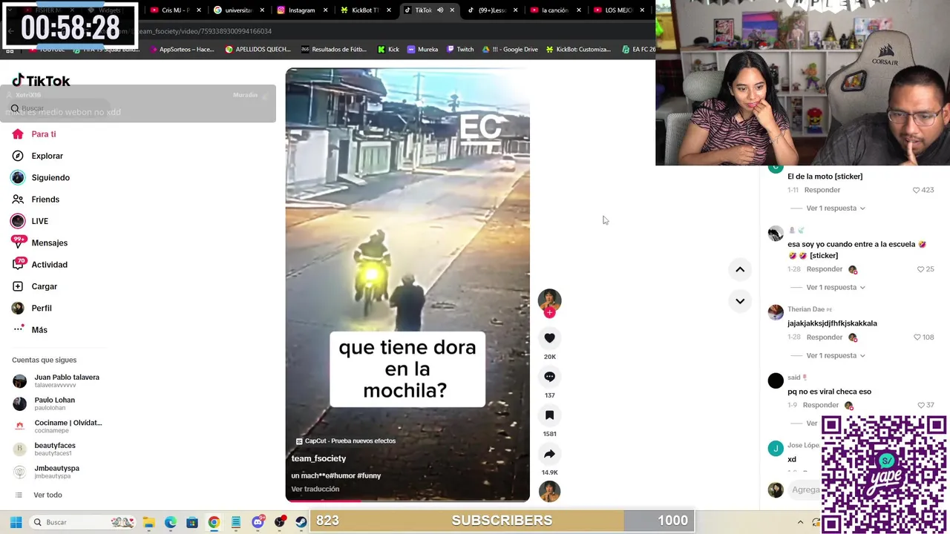
Task: Open the Actividad notifications
Action: (39, 265)
